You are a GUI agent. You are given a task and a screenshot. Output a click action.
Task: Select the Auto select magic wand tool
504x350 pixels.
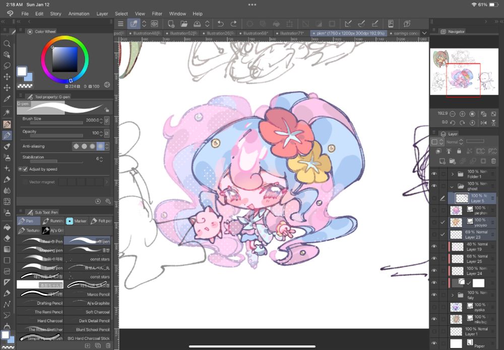tap(7, 112)
